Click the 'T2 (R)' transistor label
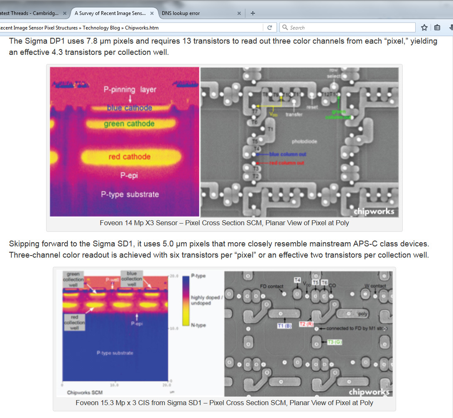 [x=306, y=324]
